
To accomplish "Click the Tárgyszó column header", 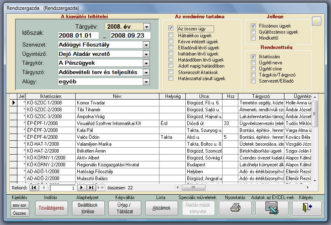I will [261, 96].
